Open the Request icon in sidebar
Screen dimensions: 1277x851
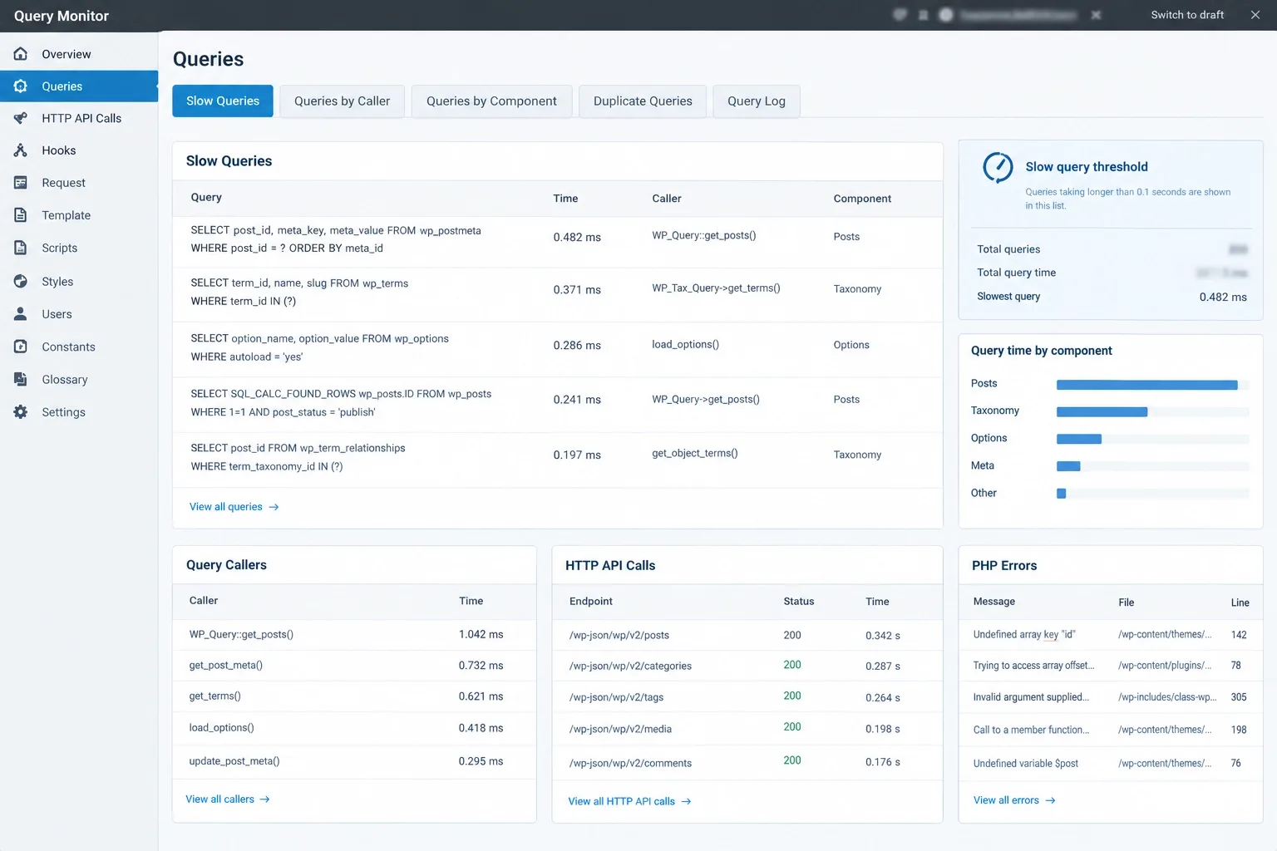(21, 183)
